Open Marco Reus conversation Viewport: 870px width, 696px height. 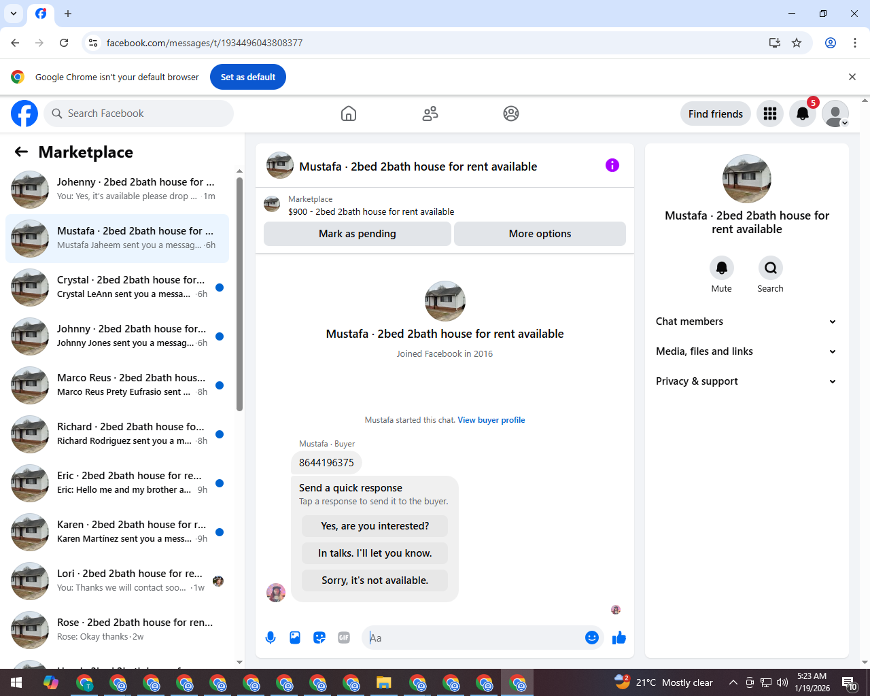pyautogui.click(x=118, y=385)
